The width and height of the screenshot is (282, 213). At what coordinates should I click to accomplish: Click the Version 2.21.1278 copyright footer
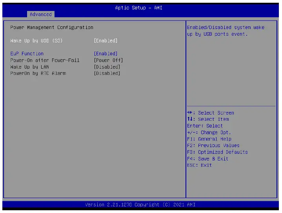coord(140,205)
